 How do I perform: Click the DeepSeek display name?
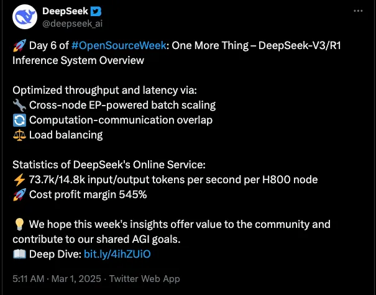pyautogui.click(x=65, y=11)
